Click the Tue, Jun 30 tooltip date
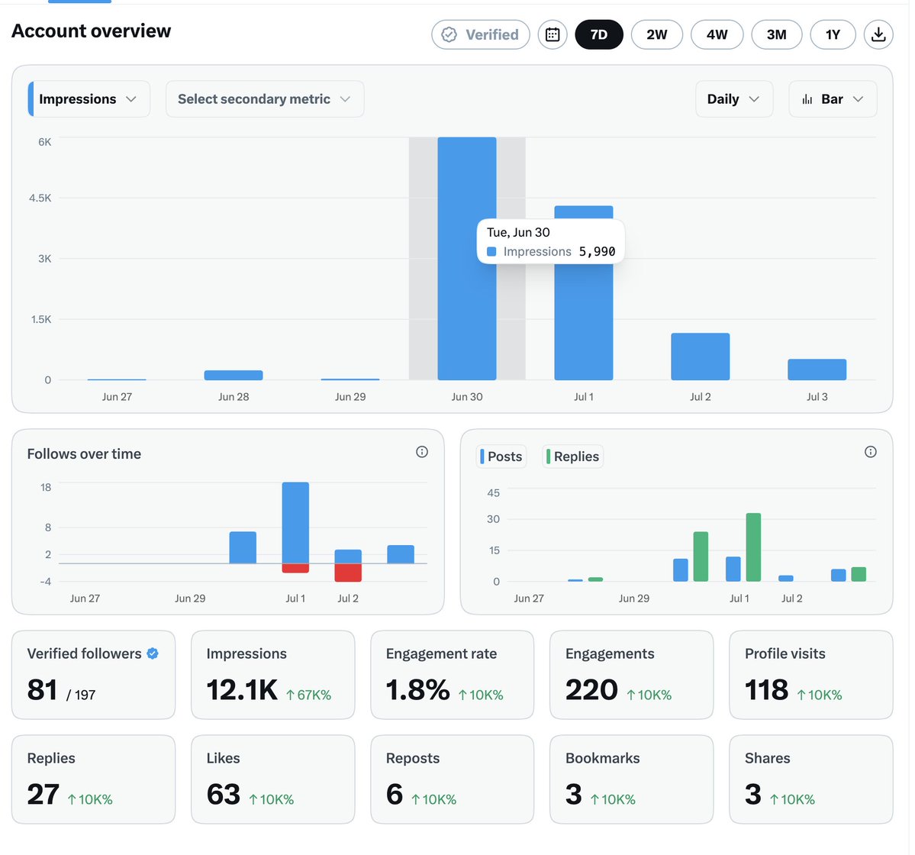915x855 pixels. (x=518, y=232)
